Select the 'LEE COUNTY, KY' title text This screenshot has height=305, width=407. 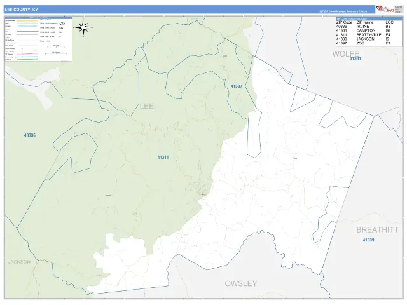[21, 10]
